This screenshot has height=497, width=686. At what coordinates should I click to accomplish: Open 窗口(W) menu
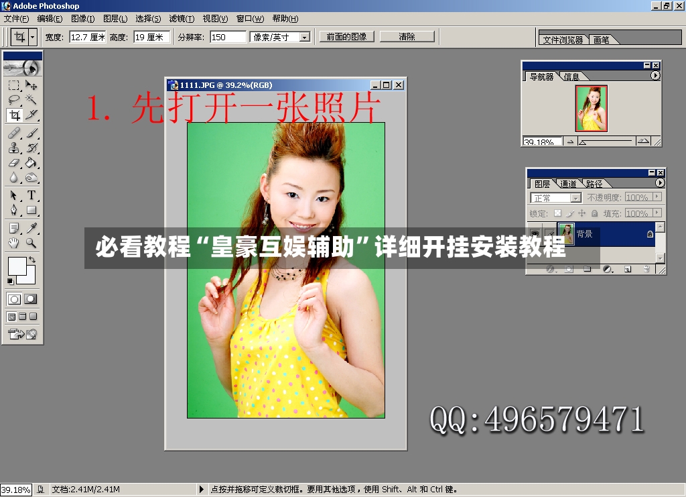pyautogui.click(x=251, y=18)
